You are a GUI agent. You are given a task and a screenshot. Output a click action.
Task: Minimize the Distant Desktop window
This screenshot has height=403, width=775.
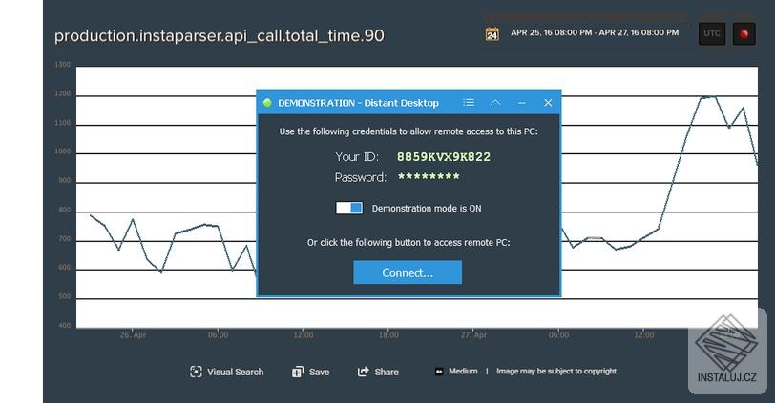coord(521,103)
